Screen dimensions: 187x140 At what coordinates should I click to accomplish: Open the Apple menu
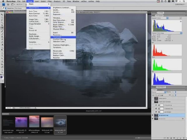tap(3, 1)
